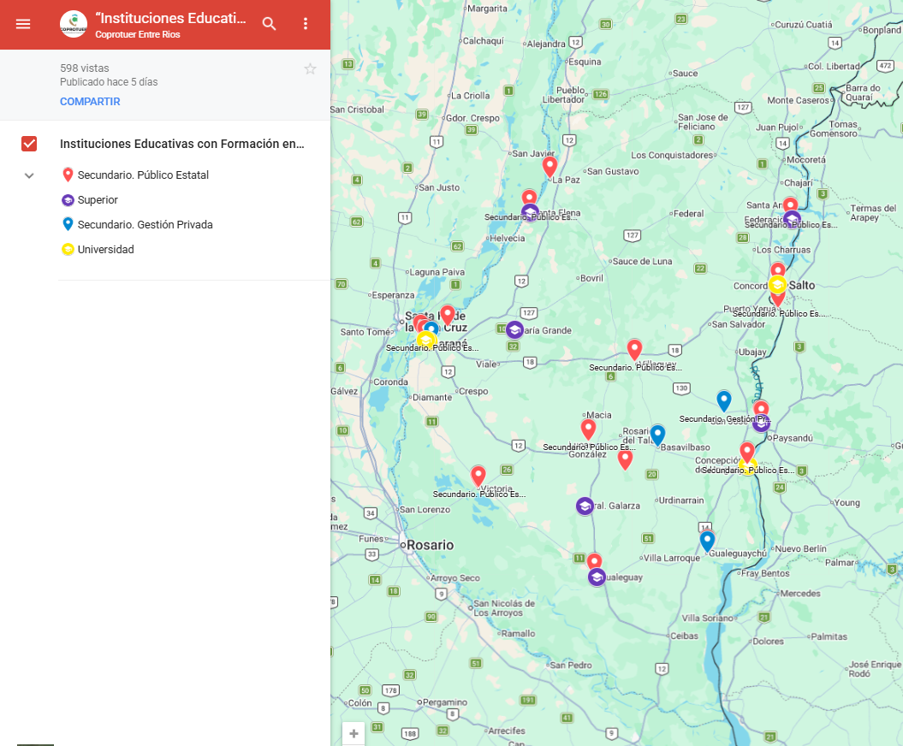Click the zoom in plus button
903x746 pixels.
click(x=353, y=733)
